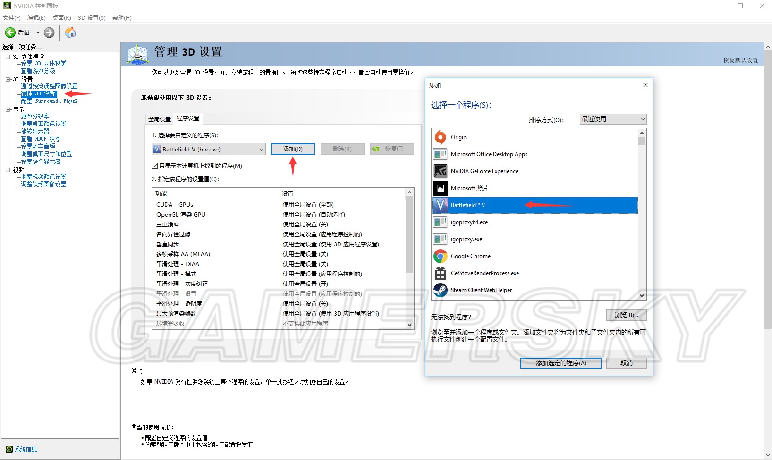Screen dimensions: 772x460
Task: Select the 最大预渲染帧数 setting row
Action: point(279,314)
